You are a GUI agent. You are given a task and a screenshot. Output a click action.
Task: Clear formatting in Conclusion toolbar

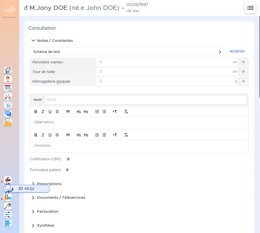[126, 135]
